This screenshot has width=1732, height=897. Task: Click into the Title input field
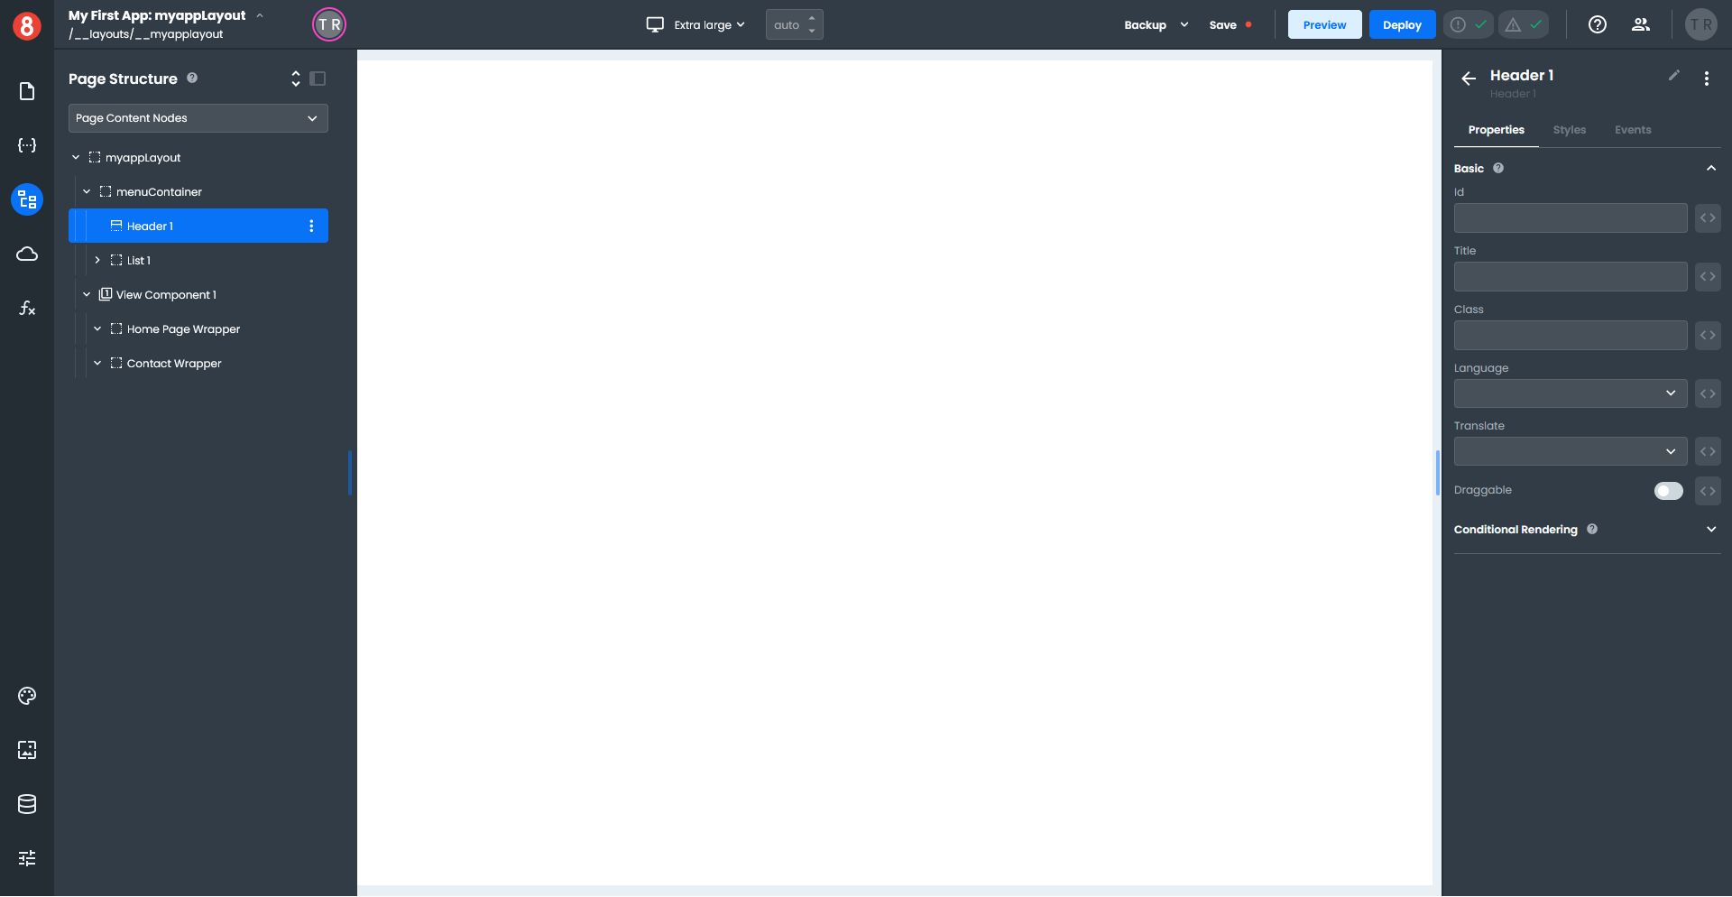(1570, 277)
